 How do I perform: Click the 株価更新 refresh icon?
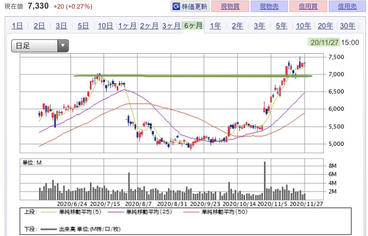click(x=176, y=6)
